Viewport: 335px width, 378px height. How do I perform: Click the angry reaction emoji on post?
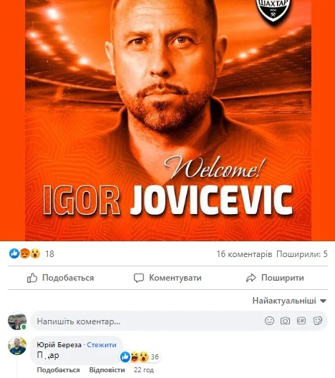coord(24,253)
